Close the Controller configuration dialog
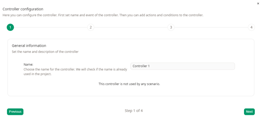This screenshot has width=262, height=118. click(258, 4)
